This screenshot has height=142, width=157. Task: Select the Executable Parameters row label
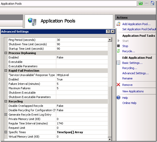coord(23,66)
